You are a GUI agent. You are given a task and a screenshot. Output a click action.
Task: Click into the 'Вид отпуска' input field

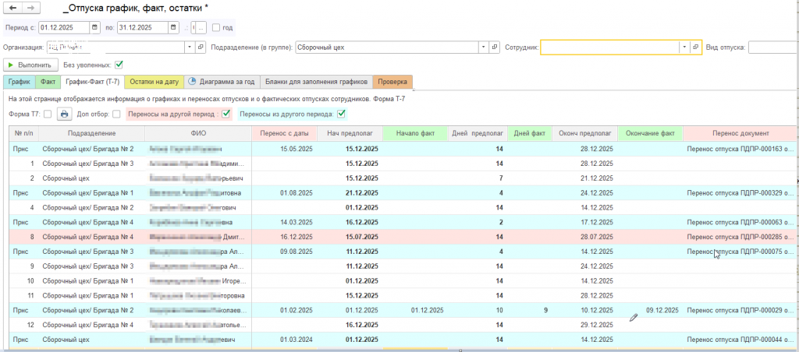(772, 47)
